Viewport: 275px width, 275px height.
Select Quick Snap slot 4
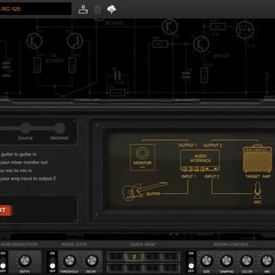click(170, 256)
